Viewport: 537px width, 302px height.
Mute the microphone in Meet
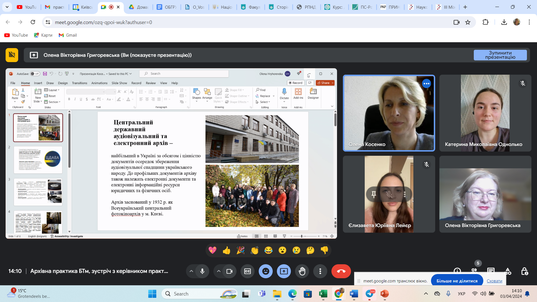(202, 271)
